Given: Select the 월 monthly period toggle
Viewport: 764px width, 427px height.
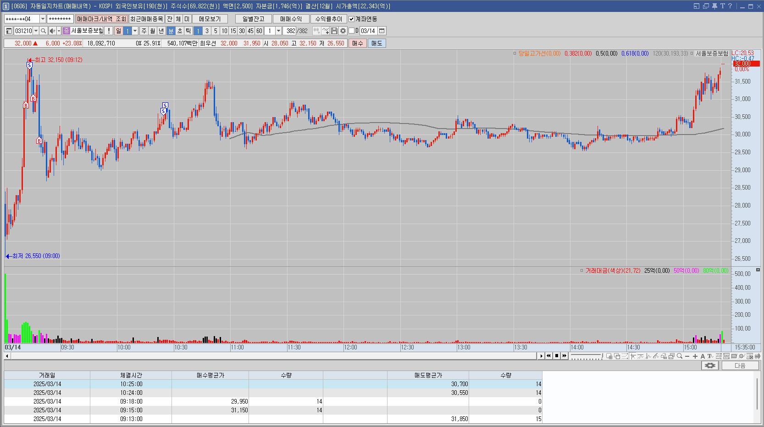Looking at the screenshot, I should click(152, 31).
